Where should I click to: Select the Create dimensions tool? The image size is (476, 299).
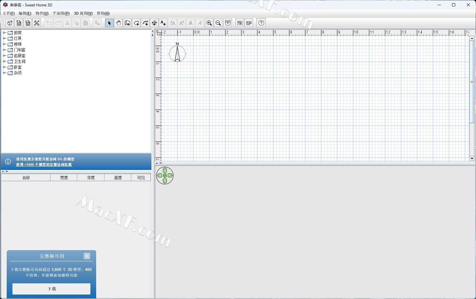154,23
